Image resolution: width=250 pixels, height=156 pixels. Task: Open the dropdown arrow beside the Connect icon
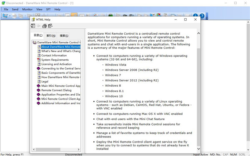pos(10,16)
